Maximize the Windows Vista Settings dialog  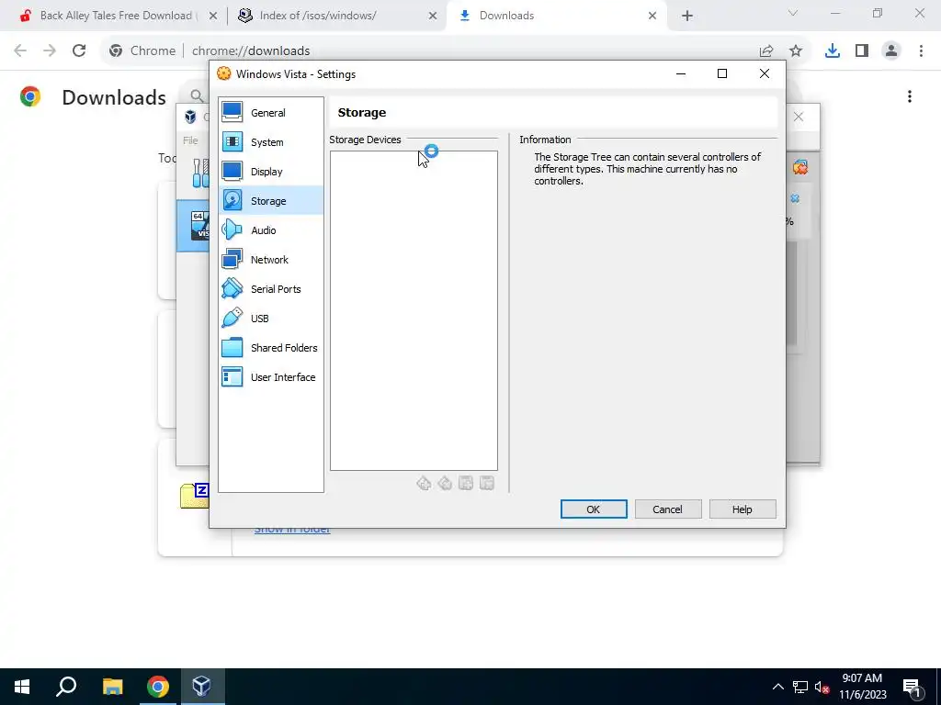coord(722,73)
